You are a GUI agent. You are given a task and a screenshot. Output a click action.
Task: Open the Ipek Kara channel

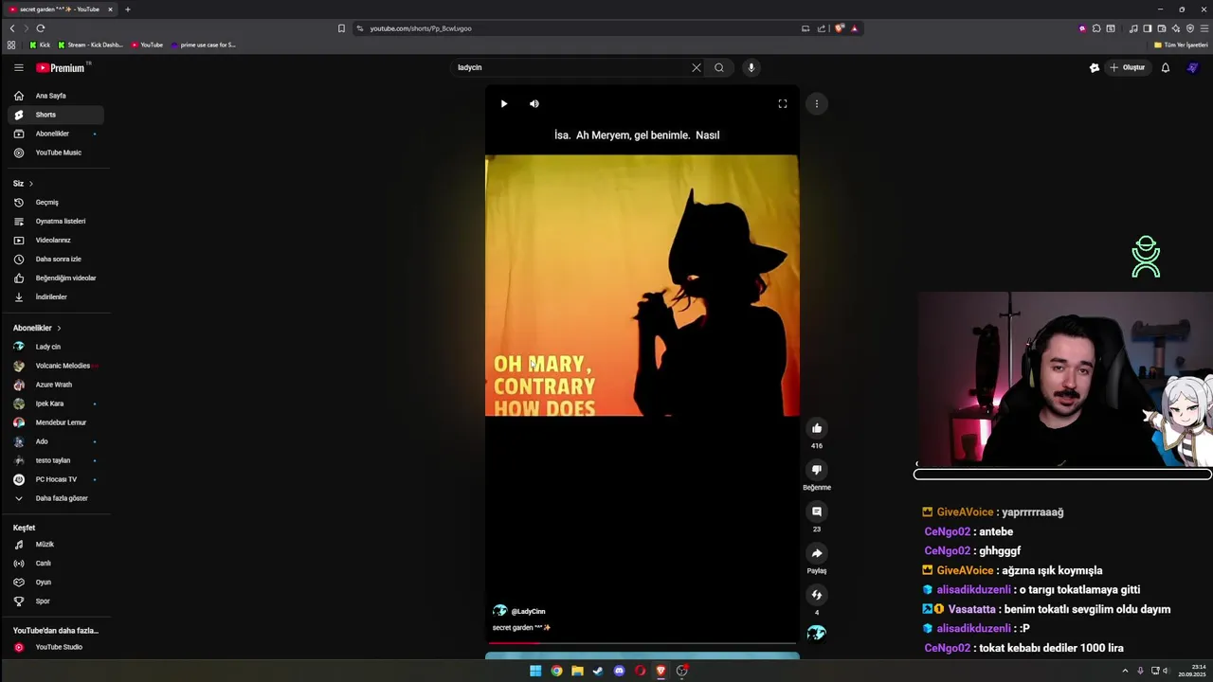(55, 404)
